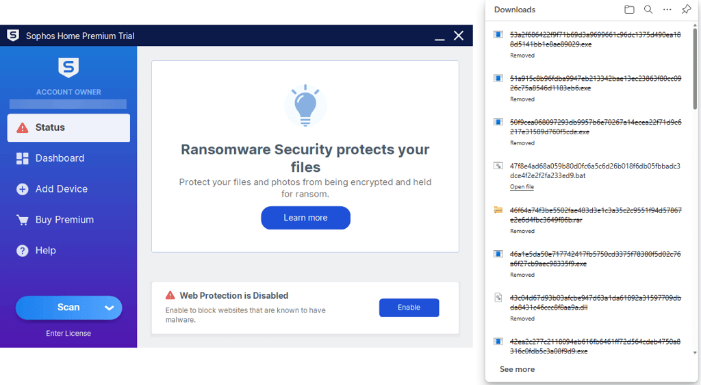Click the Enter License link
Screen dimensions: 701x385
[x=68, y=334]
